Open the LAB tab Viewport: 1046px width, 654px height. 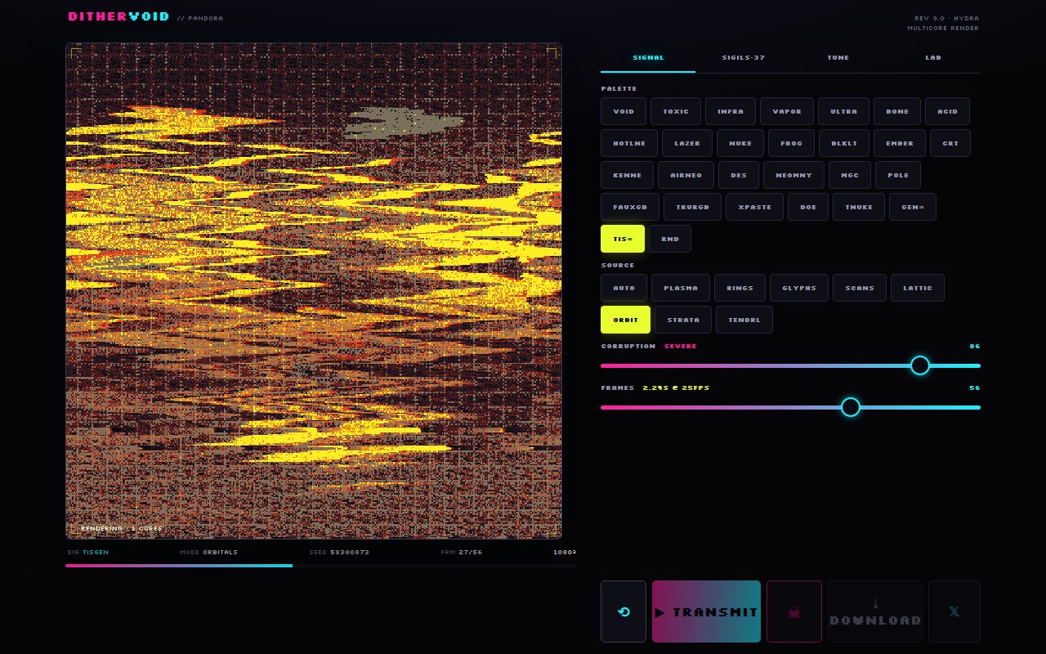[x=933, y=58]
